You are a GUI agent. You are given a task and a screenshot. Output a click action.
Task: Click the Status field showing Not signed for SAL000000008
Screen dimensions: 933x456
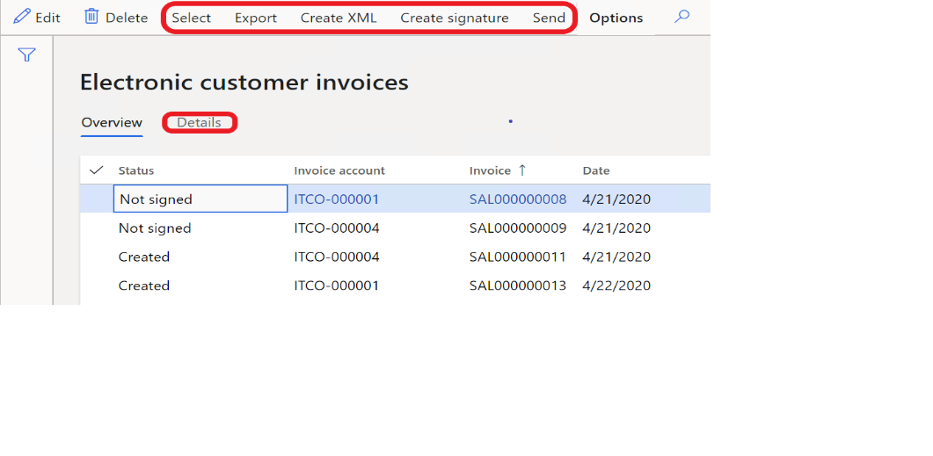[x=200, y=199]
